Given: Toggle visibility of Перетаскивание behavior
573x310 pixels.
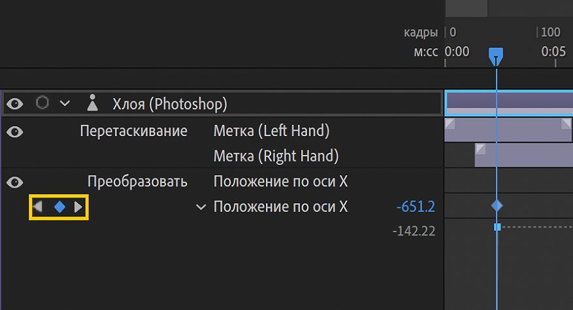Looking at the screenshot, I should 15,131.
